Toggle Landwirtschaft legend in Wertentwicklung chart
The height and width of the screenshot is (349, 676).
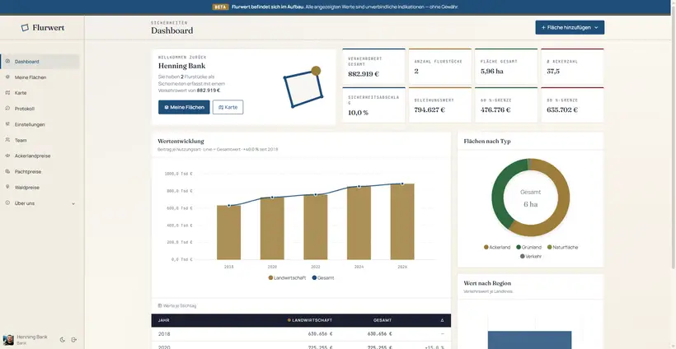point(287,278)
